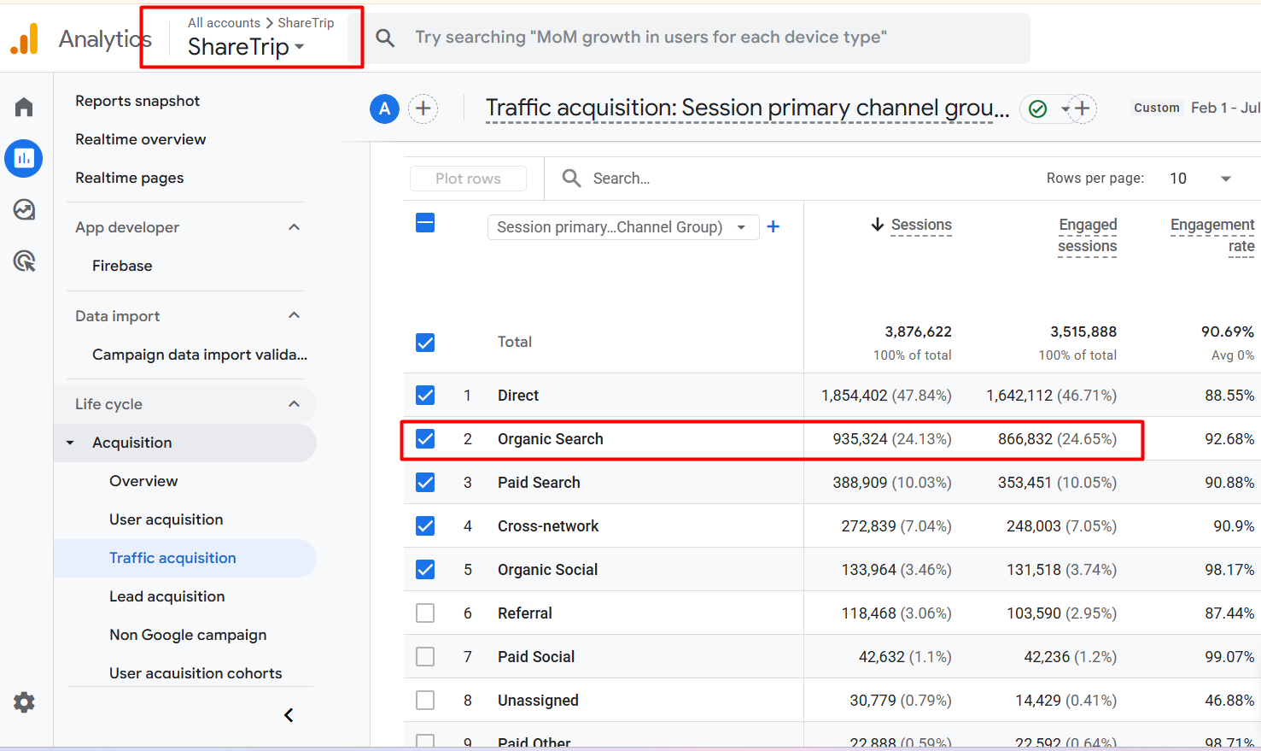Screen dimensions: 1261x751
Task: Open Non Google campaign report
Action: (x=188, y=635)
